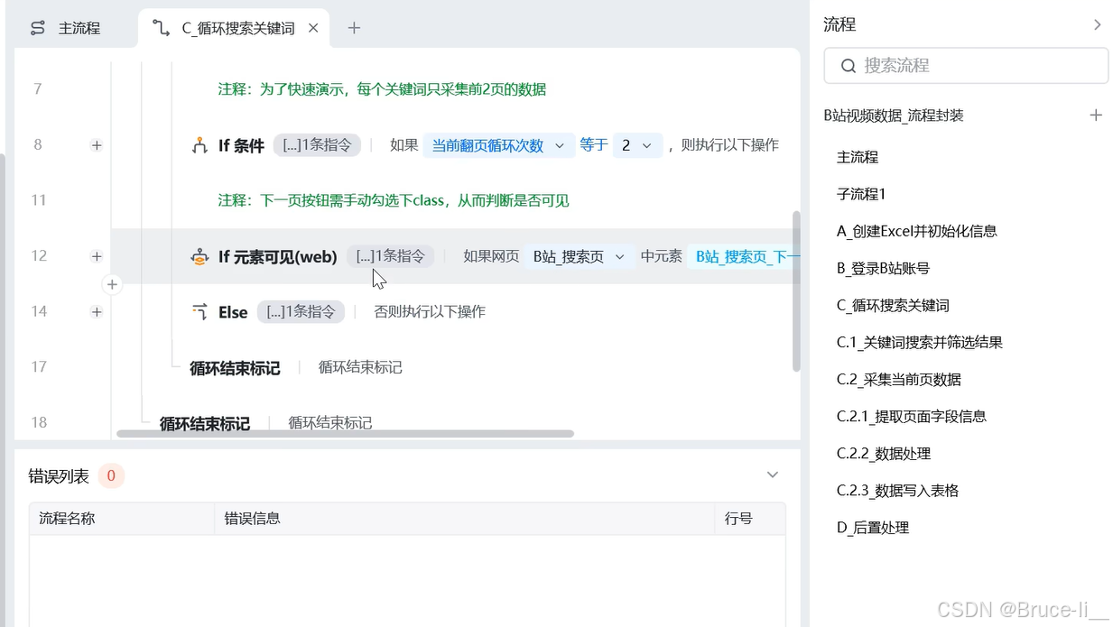Click the 流程 panel title
This screenshot has height=627, width=1113.
[839, 25]
